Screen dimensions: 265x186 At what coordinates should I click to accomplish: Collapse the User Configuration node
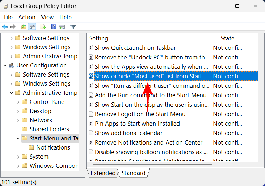[5, 65]
